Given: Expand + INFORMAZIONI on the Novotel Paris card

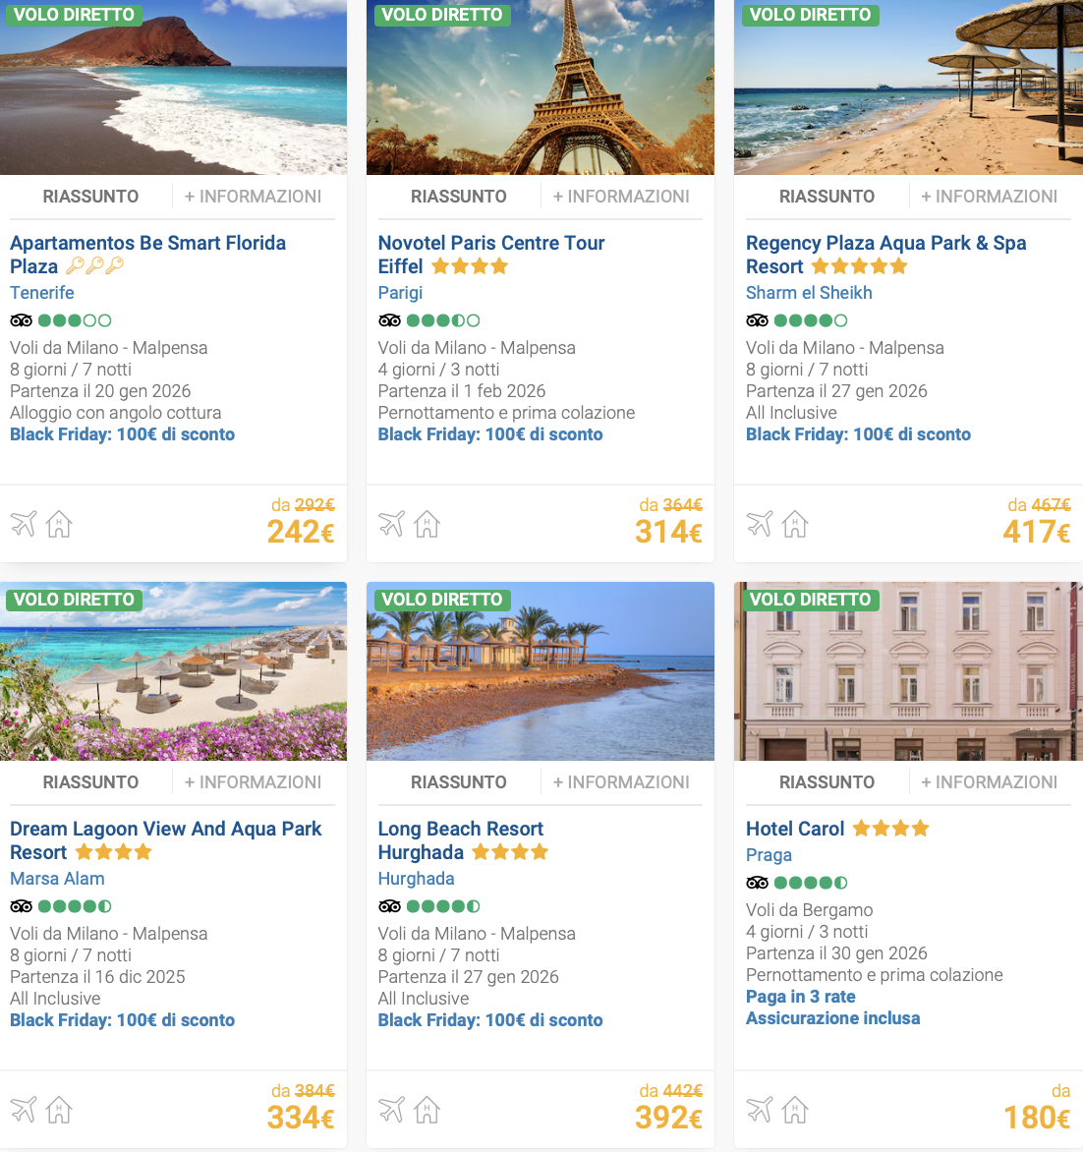Looking at the screenshot, I should tap(622, 196).
